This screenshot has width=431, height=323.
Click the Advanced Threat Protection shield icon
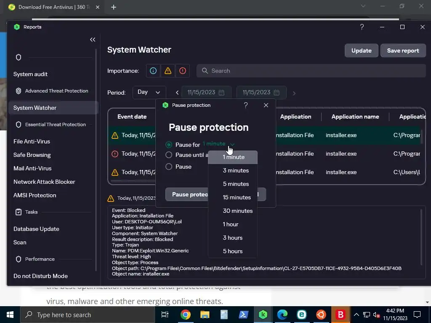tap(19, 91)
